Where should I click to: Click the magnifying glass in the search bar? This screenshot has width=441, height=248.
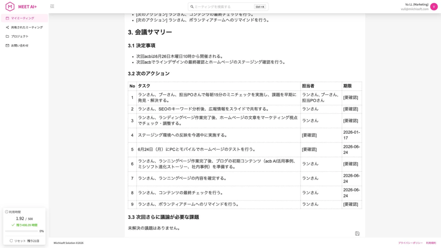point(192,6)
